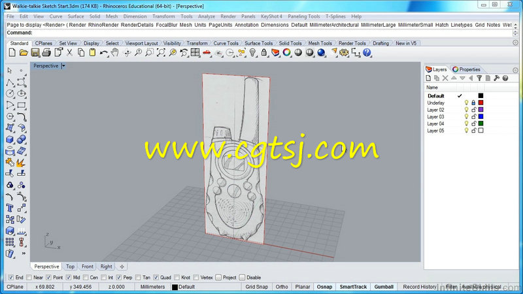
Task: Select the Polyline tool in sidebar
Action: click(10, 82)
